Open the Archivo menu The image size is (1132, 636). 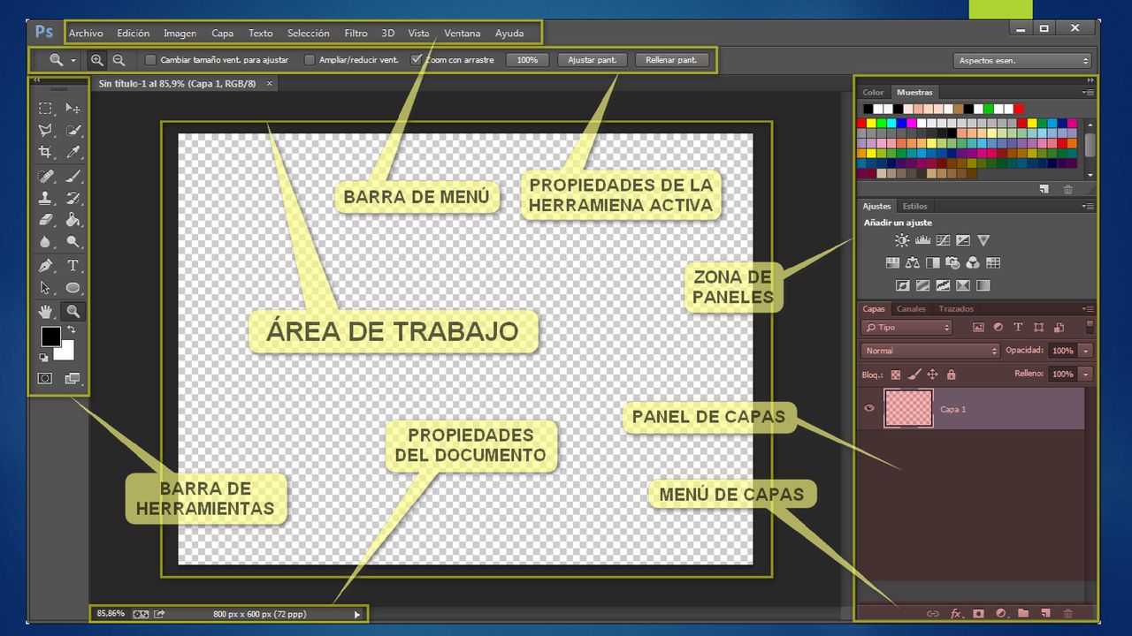tap(86, 34)
